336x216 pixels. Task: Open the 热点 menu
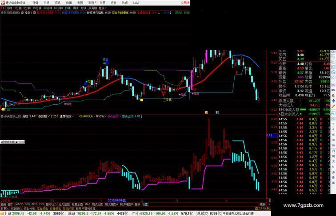click(x=125, y=3)
